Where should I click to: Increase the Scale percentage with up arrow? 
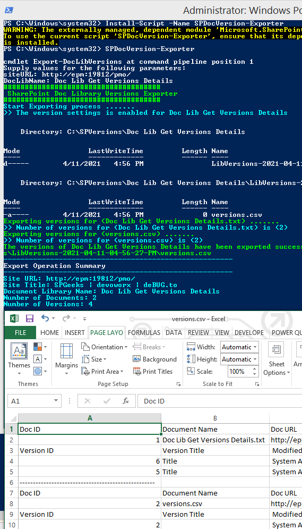point(255,369)
